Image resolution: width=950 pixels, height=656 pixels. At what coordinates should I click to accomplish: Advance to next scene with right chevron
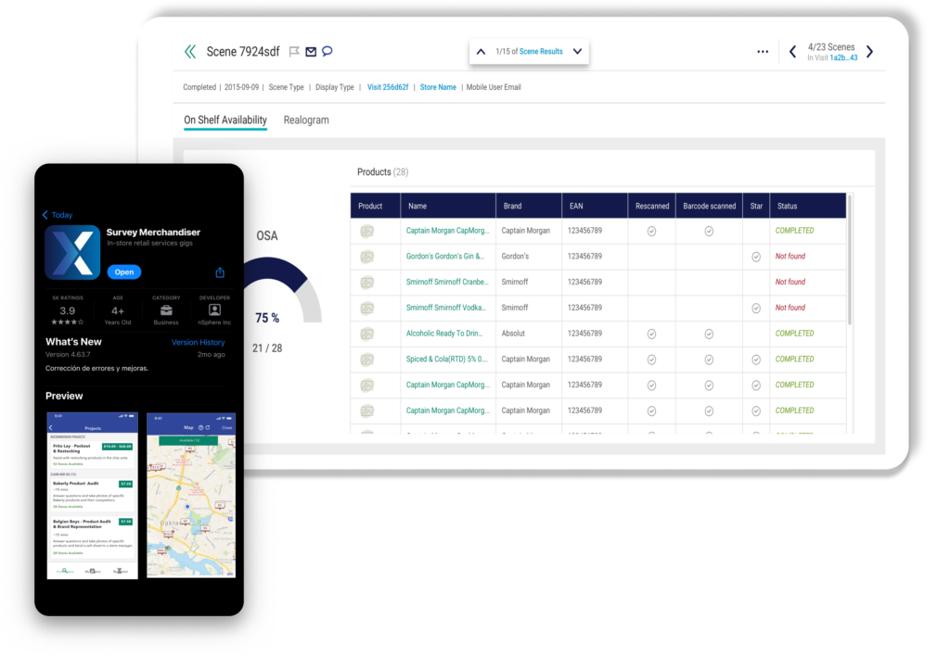(x=869, y=52)
